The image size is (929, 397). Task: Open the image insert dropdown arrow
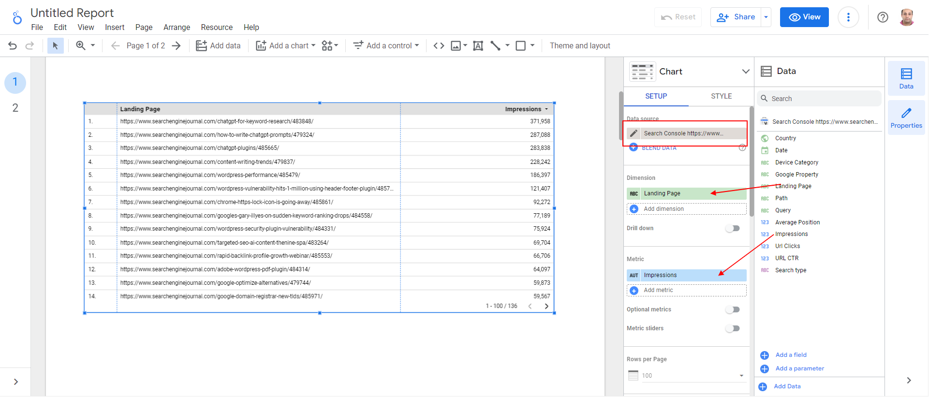click(465, 45)
